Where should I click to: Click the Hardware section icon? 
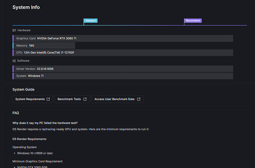(14, 30)
